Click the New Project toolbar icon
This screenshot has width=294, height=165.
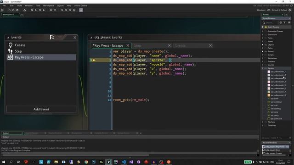pyautogui.click(x=9, y=10)
